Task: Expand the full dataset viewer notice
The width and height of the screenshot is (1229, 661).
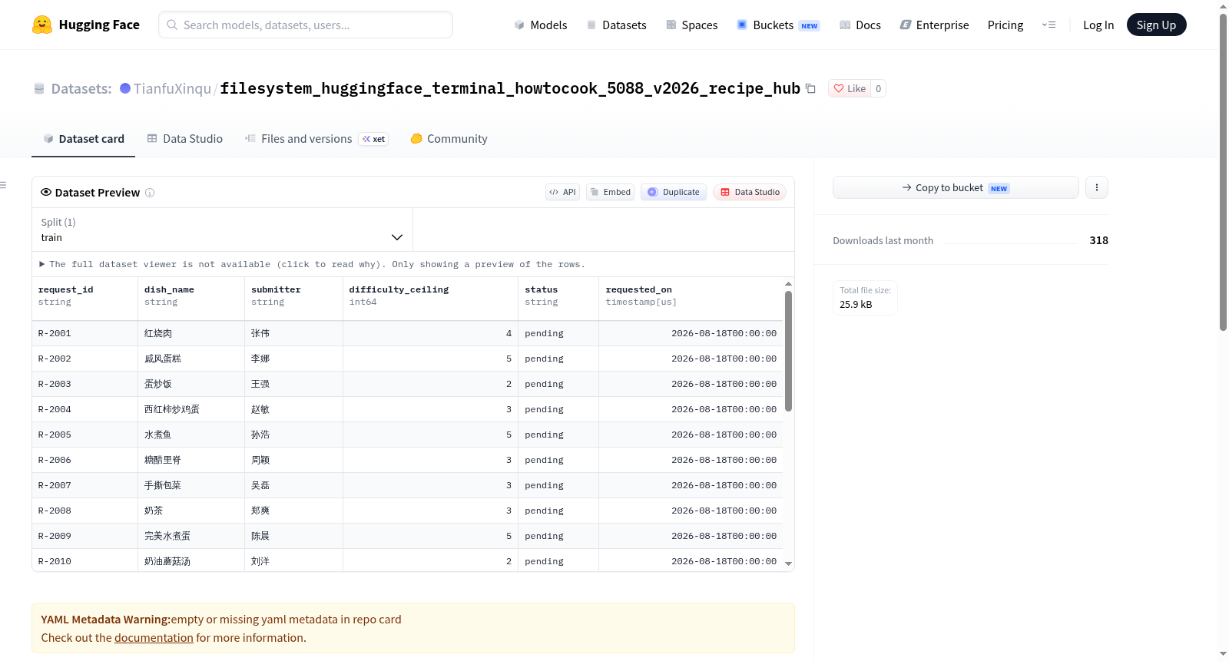Action: (313, 264)
